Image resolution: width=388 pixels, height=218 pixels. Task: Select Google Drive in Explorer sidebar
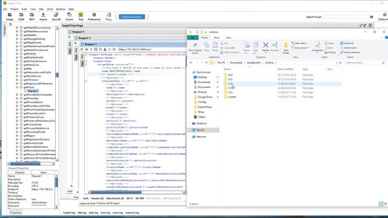[x=205, y=97]
